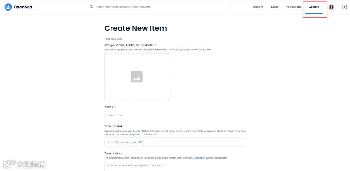Open the Stats menu
The width and height of the screenshot is (350, 171).
(274, 7)
